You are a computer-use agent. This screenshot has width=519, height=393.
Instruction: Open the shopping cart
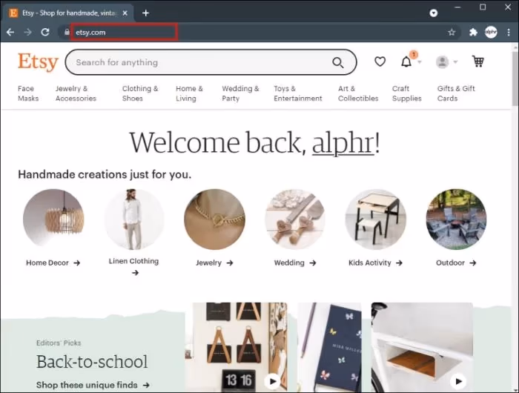click(x=477, y=62)
